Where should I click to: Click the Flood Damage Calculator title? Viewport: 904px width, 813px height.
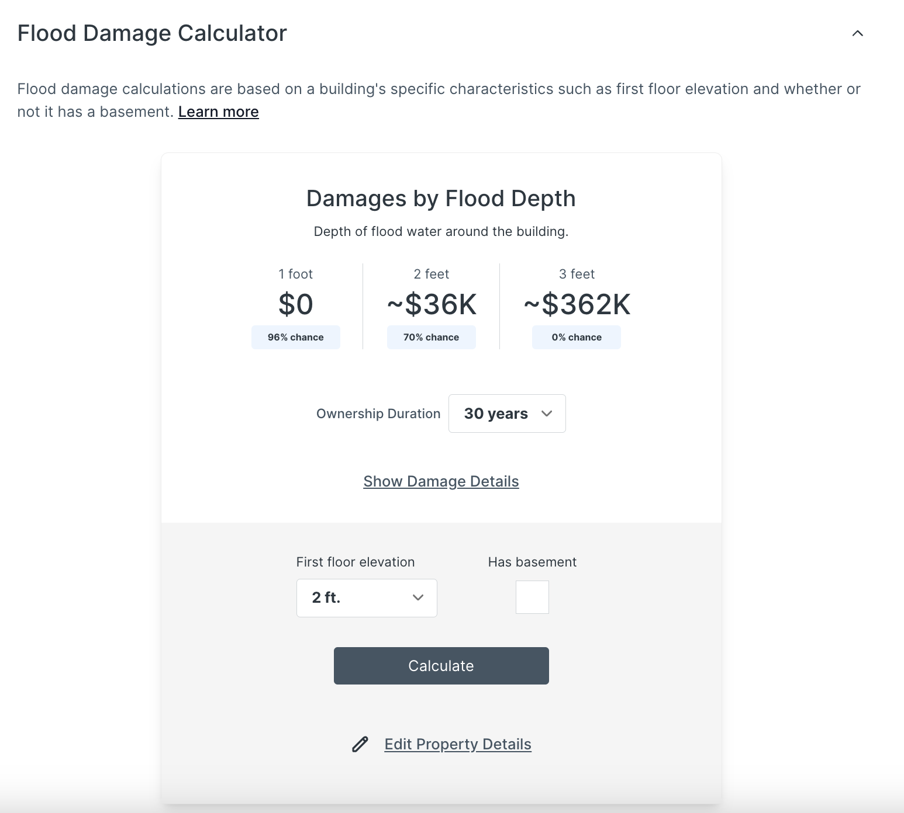152,33
